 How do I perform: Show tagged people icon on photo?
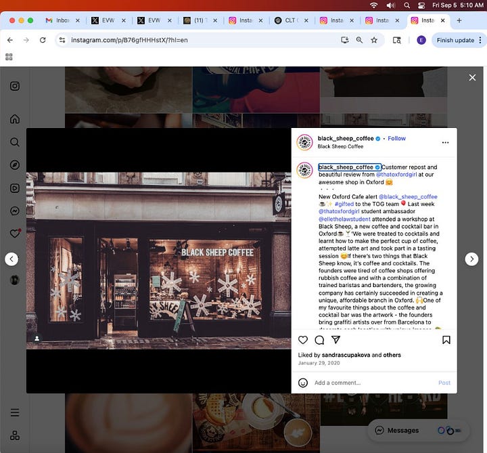pos(37,339)
